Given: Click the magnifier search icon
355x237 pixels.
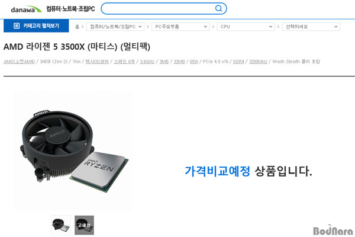Looking at the screenshot, I should tap(218, 8).
